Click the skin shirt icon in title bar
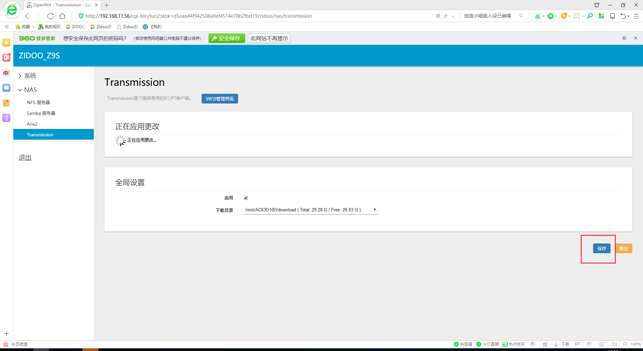Viewport: 643px width, 351px height. (x=597, y=5)
